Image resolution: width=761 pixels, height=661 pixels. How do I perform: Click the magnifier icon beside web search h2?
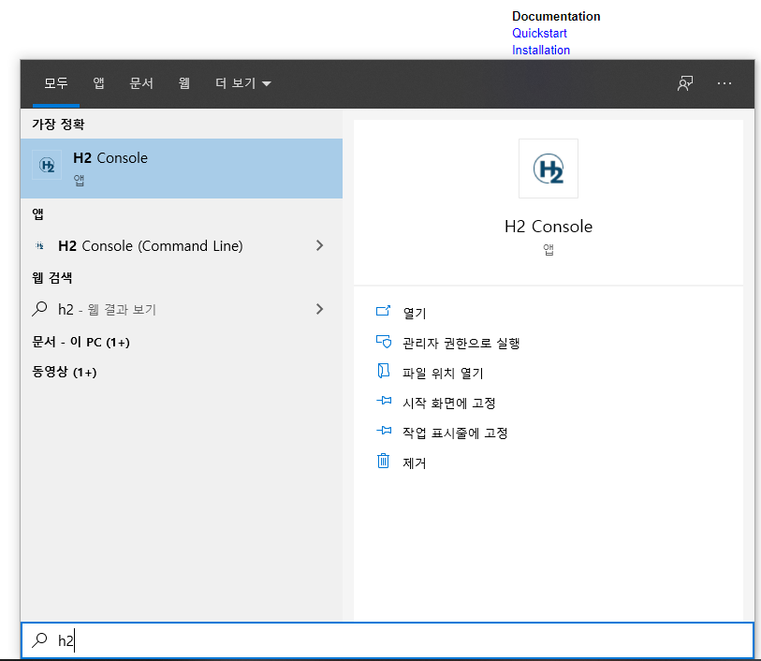(39, 309)
